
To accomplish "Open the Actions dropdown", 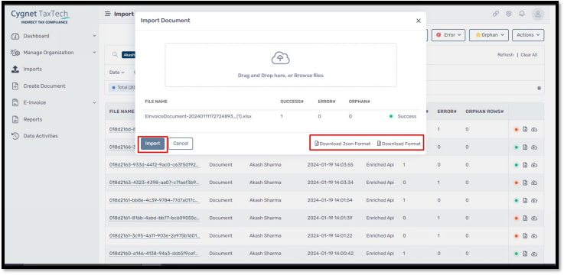I will coord(528,35).
